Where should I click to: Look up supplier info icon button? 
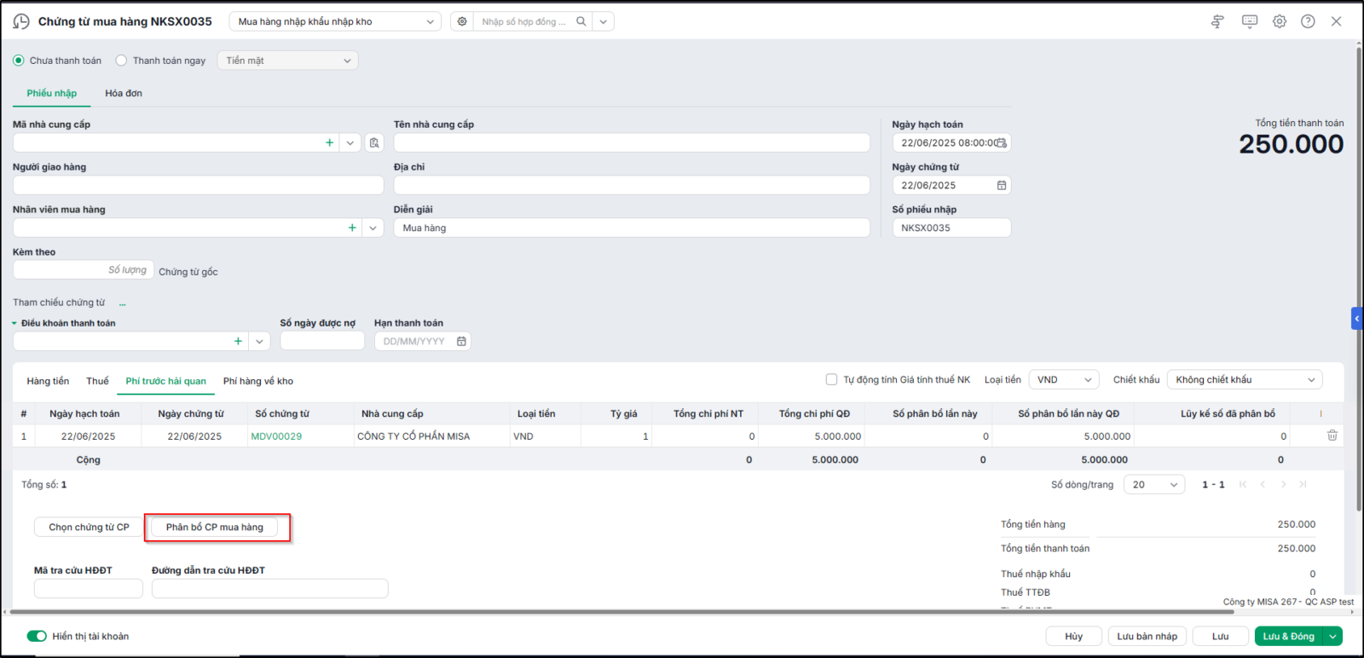(374, 142)
